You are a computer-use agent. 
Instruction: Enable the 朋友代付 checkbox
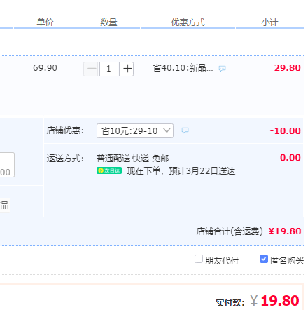click(x=199, y=259)
